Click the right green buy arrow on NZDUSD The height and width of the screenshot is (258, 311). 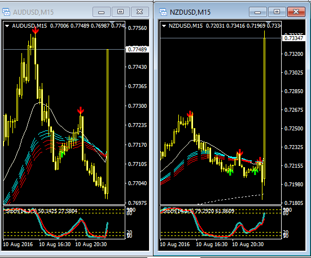(255, 171)
